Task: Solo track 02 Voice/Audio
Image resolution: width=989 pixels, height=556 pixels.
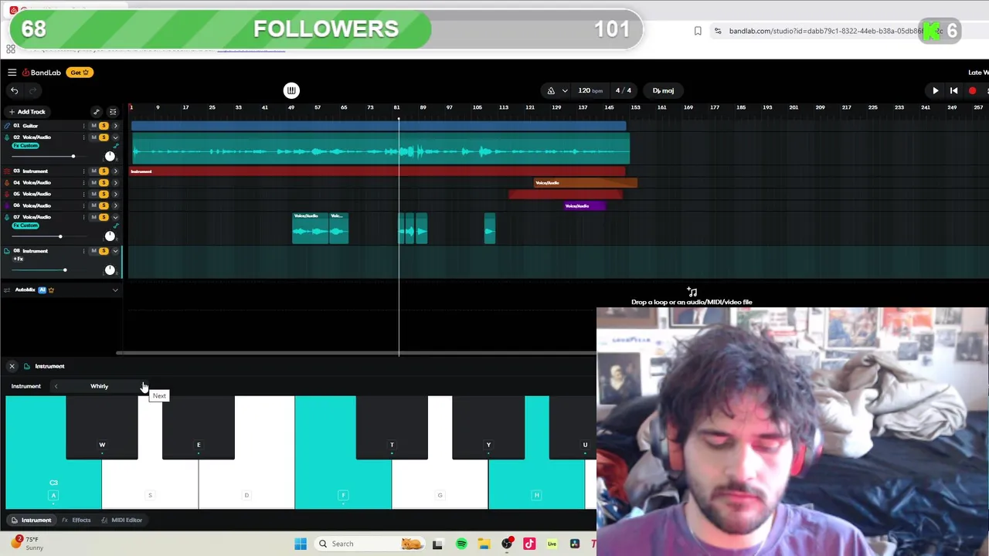Action: coord(104,137)
